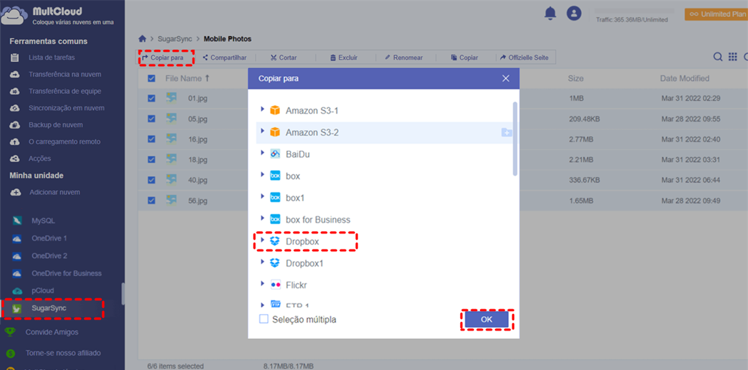The image size is (748, 370).
Task: Uncheck the 05.jpg checkbox
Action: click(151, 118)
